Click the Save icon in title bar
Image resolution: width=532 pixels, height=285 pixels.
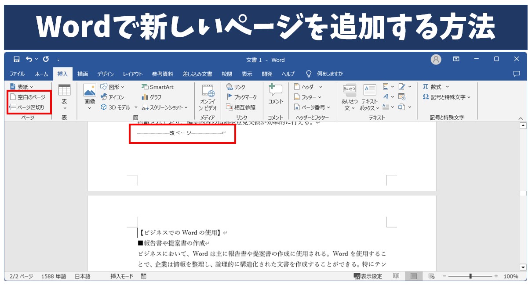[x=16, y=60]
